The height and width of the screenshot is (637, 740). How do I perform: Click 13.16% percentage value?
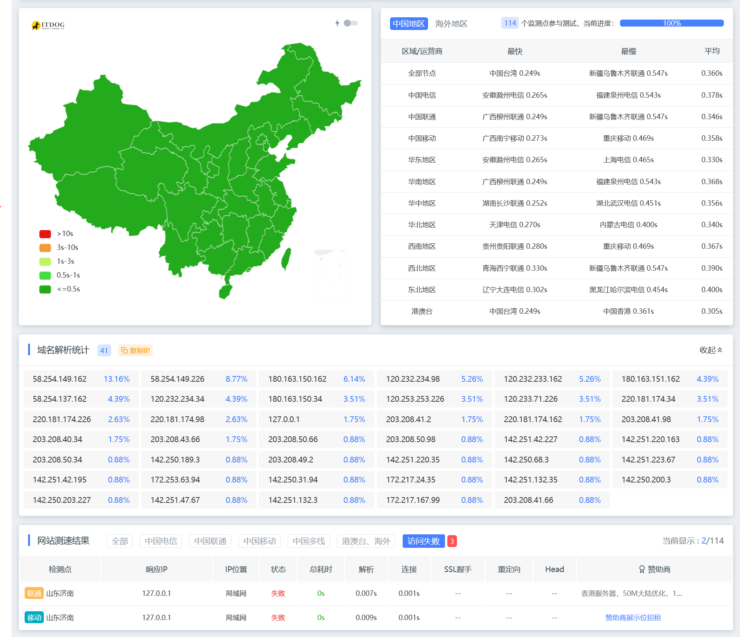117,379
